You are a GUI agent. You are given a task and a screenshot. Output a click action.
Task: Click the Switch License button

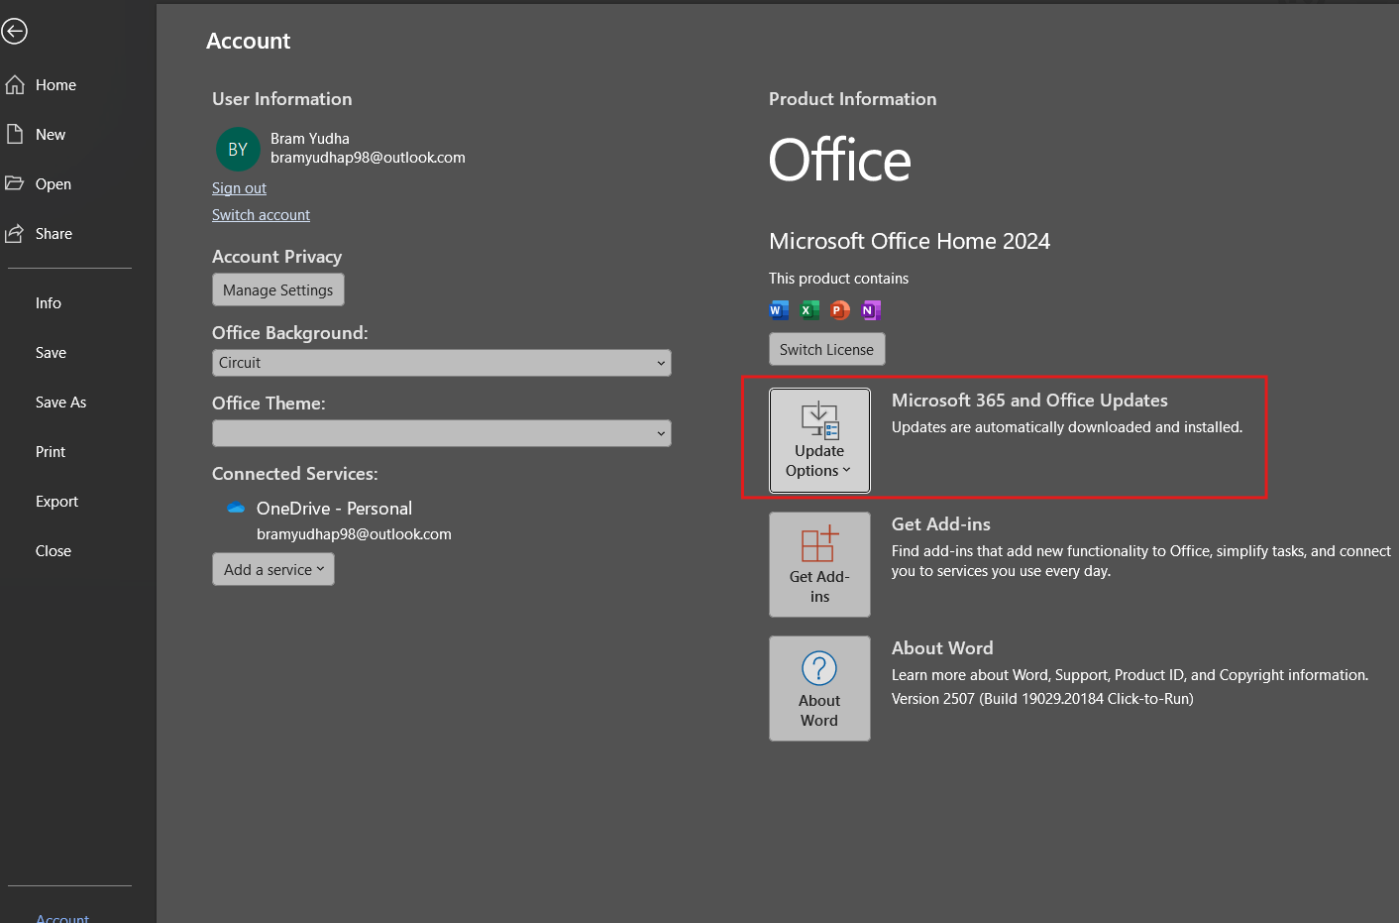tap(827, 349)
